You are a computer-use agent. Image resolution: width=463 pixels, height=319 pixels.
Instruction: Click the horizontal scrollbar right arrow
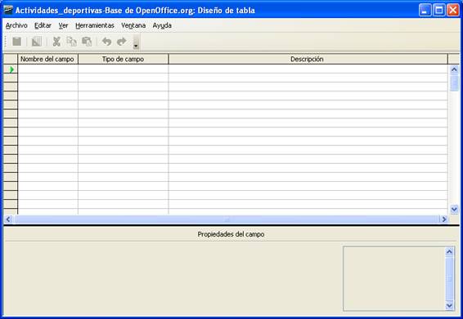point(443,219)
